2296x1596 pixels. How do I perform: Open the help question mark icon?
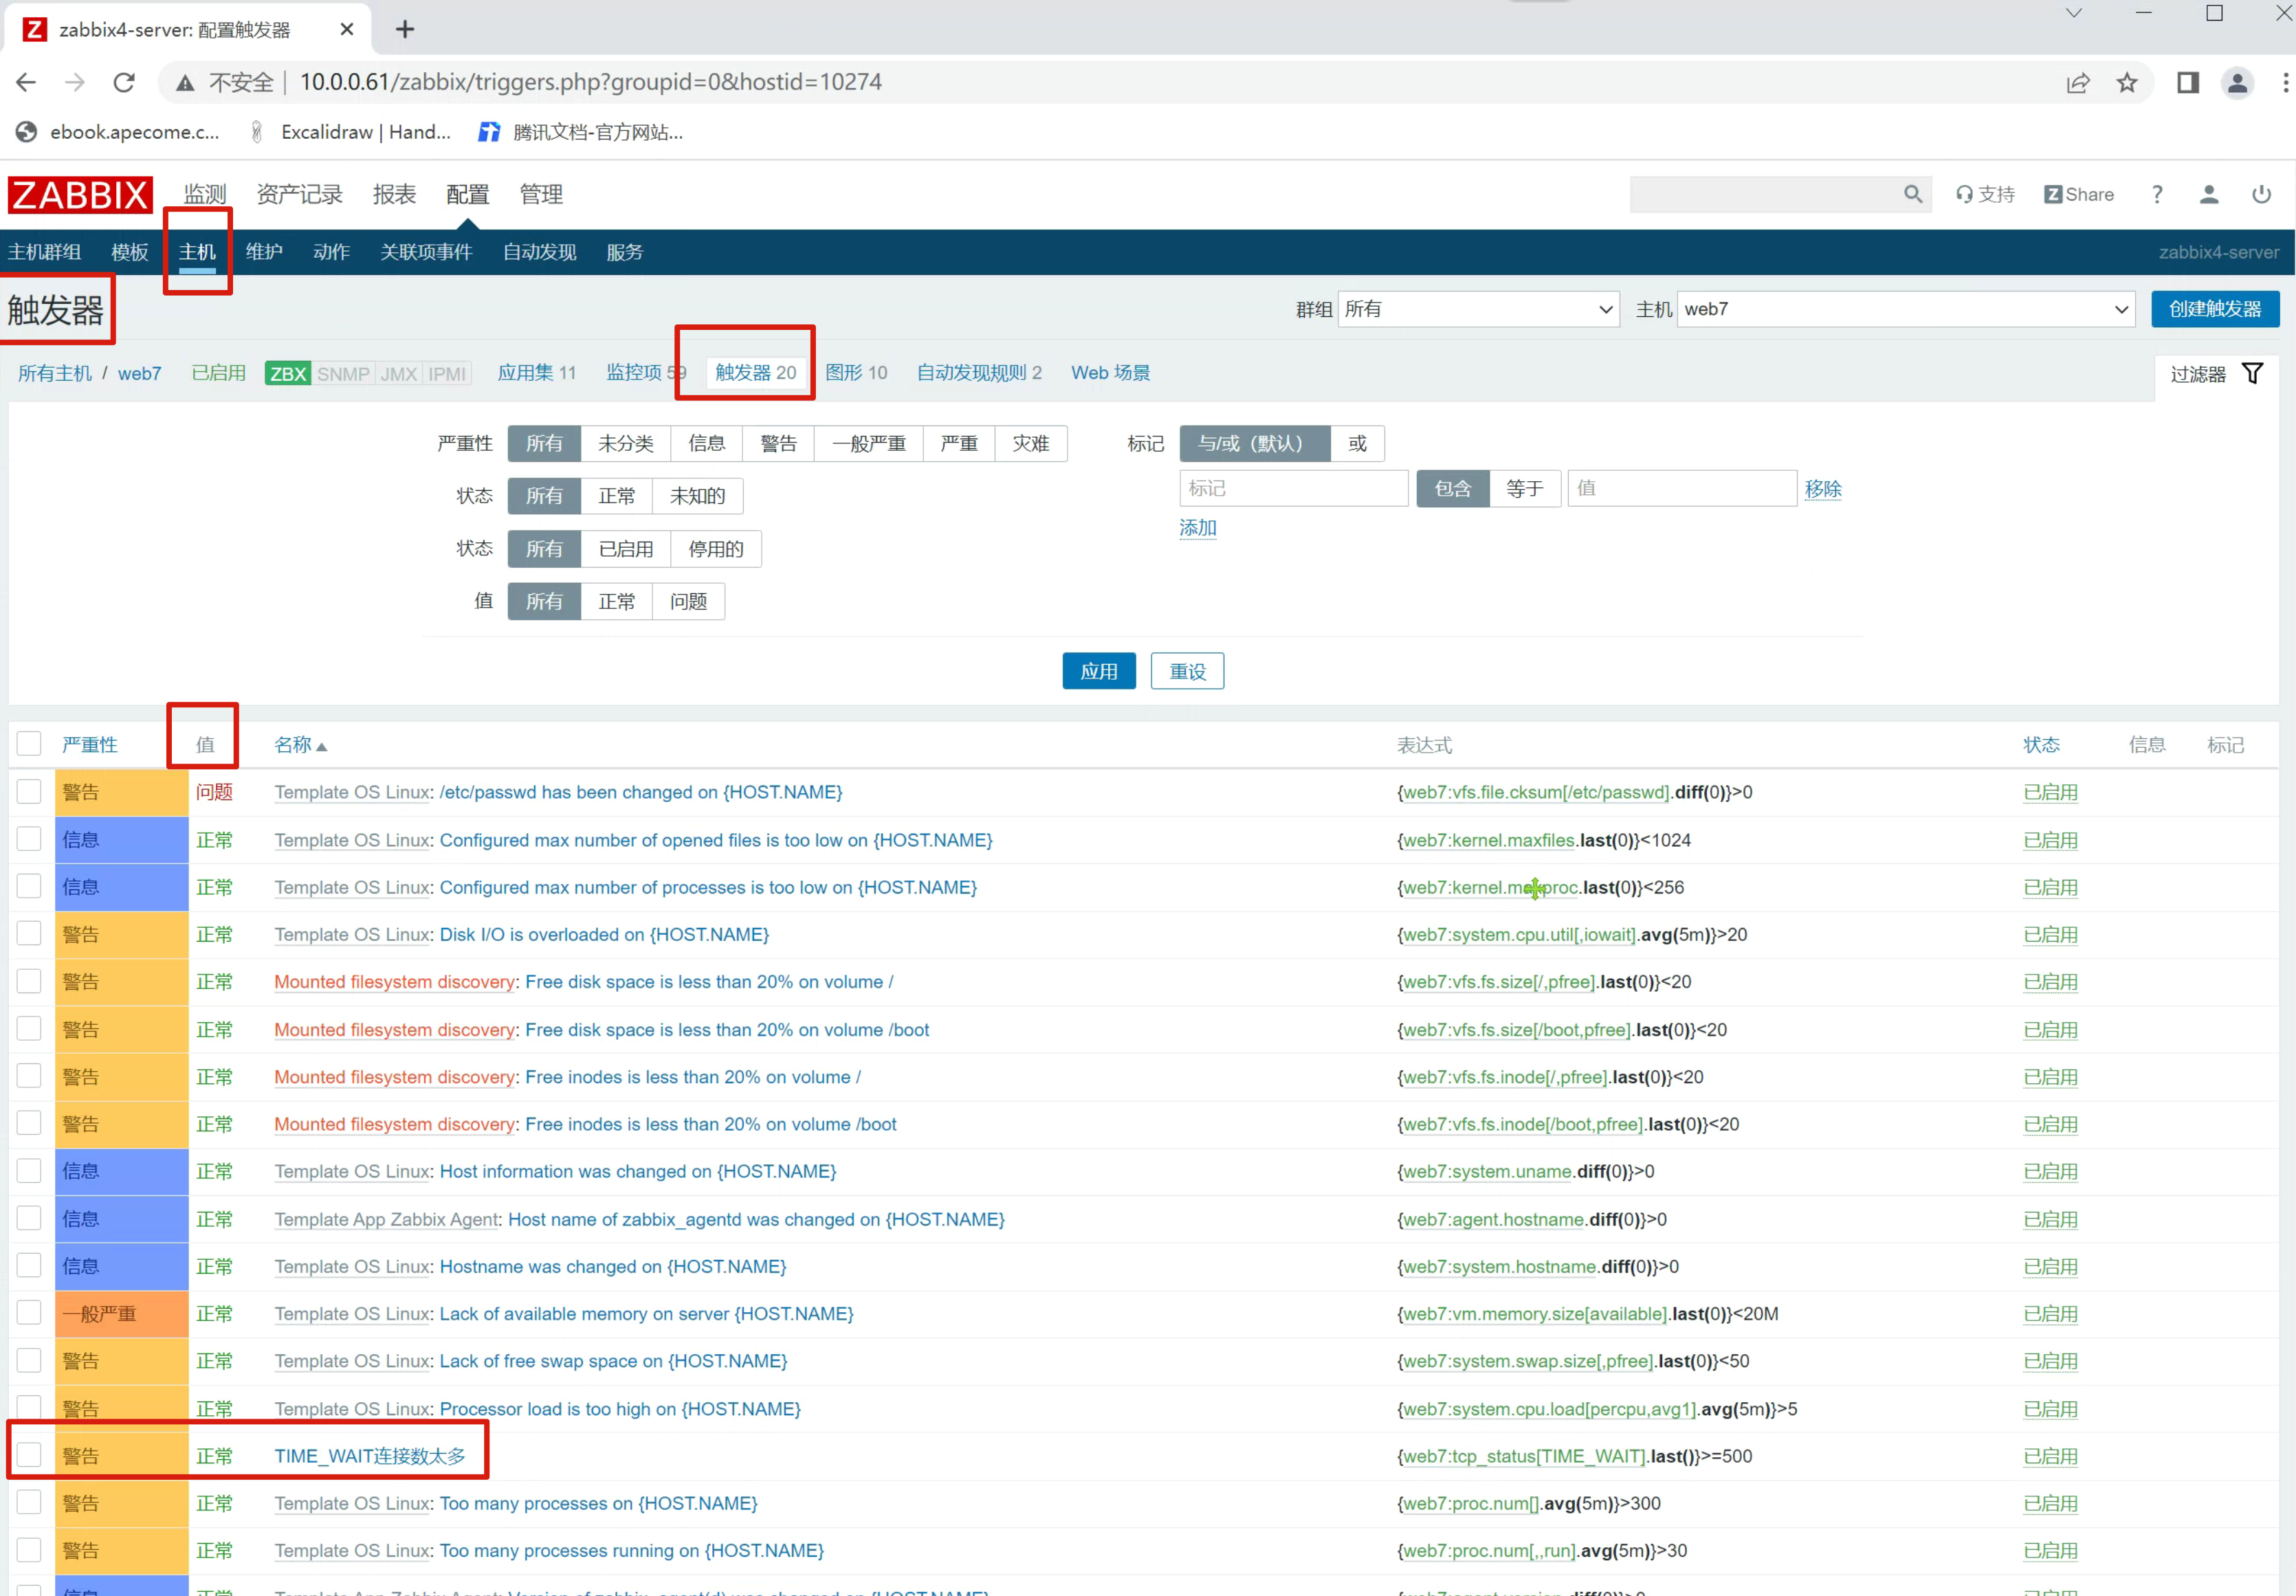tap(2157, 194)
